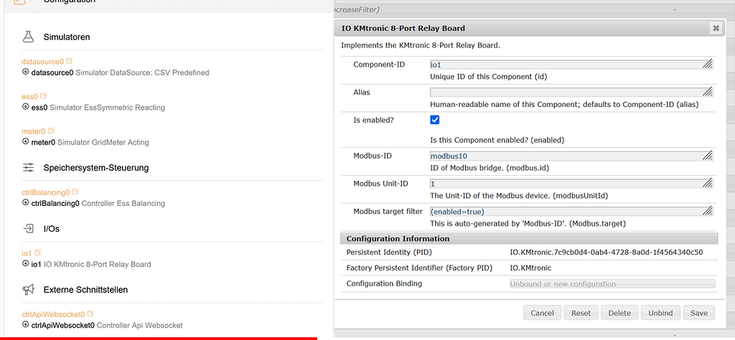Open the datasource0 orange link
Screen dimensions: 735x340
pos(42,62)
